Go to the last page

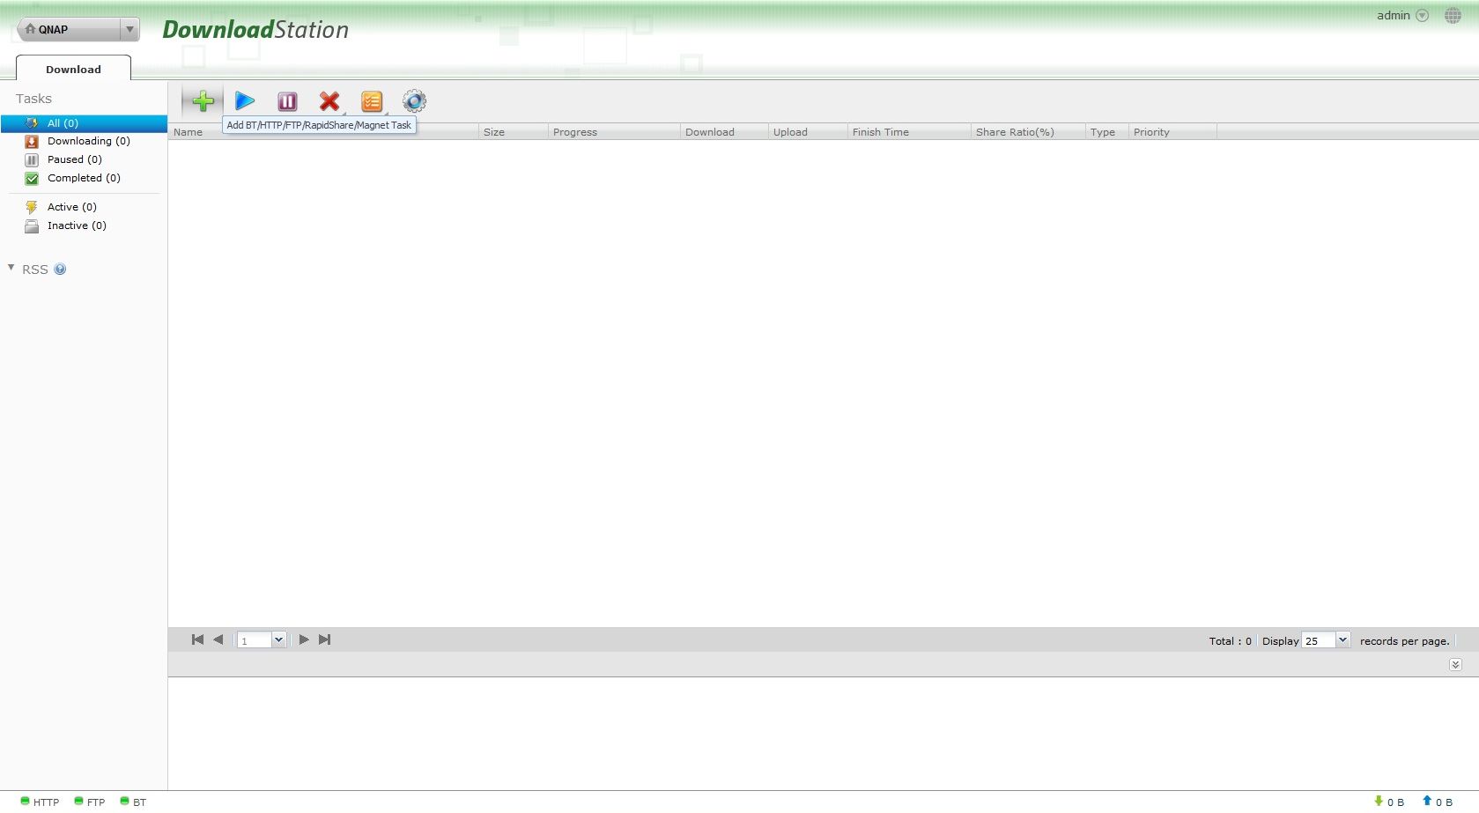pyautogui.click(x=325, y=639)
